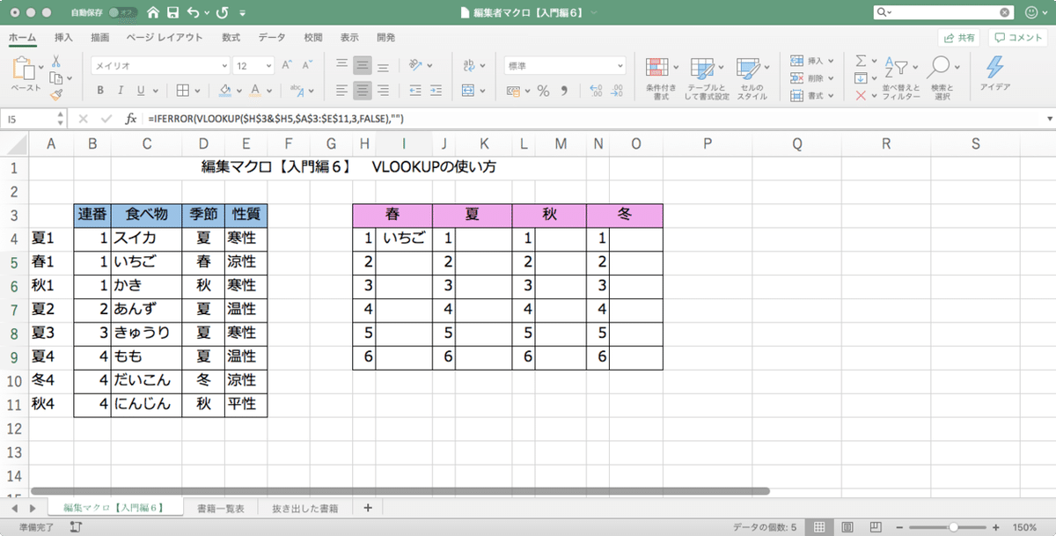Align cell text right
The width and height of the screenshot is (1056, 536).
(382, 90)
